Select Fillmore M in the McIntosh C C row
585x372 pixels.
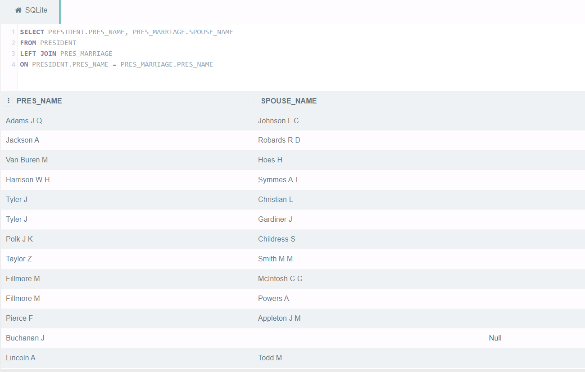click(x=127, y=279)
